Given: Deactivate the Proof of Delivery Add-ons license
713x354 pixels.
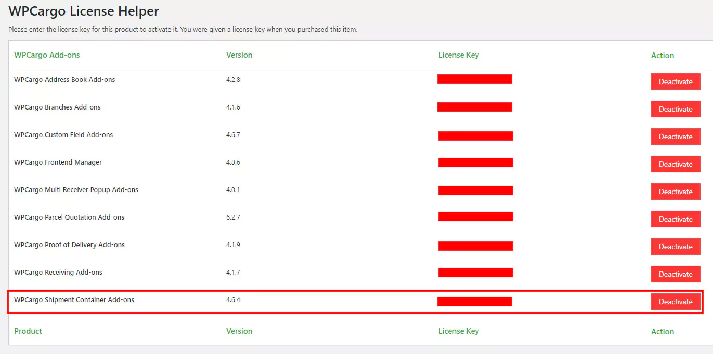Looking at the screenshot, I should pyautogui.click(x=675, y=247).
